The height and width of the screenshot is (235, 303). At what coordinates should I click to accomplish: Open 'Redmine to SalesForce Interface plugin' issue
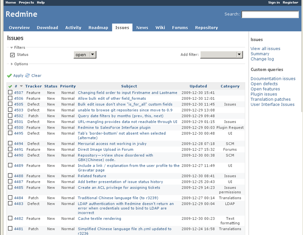pos(114,128)
